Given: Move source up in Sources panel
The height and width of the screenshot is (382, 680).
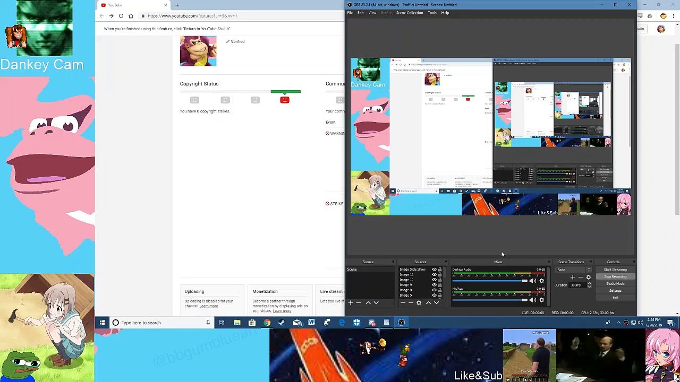Looking at the screenshot, I should [x=428, y=303].
